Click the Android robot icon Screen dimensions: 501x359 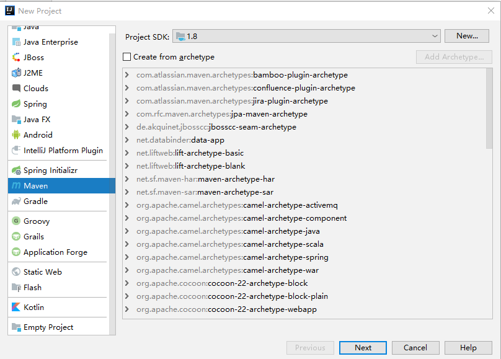[16, 135]
